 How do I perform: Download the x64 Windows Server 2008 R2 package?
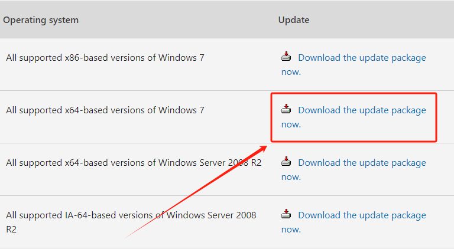[362, 162]
